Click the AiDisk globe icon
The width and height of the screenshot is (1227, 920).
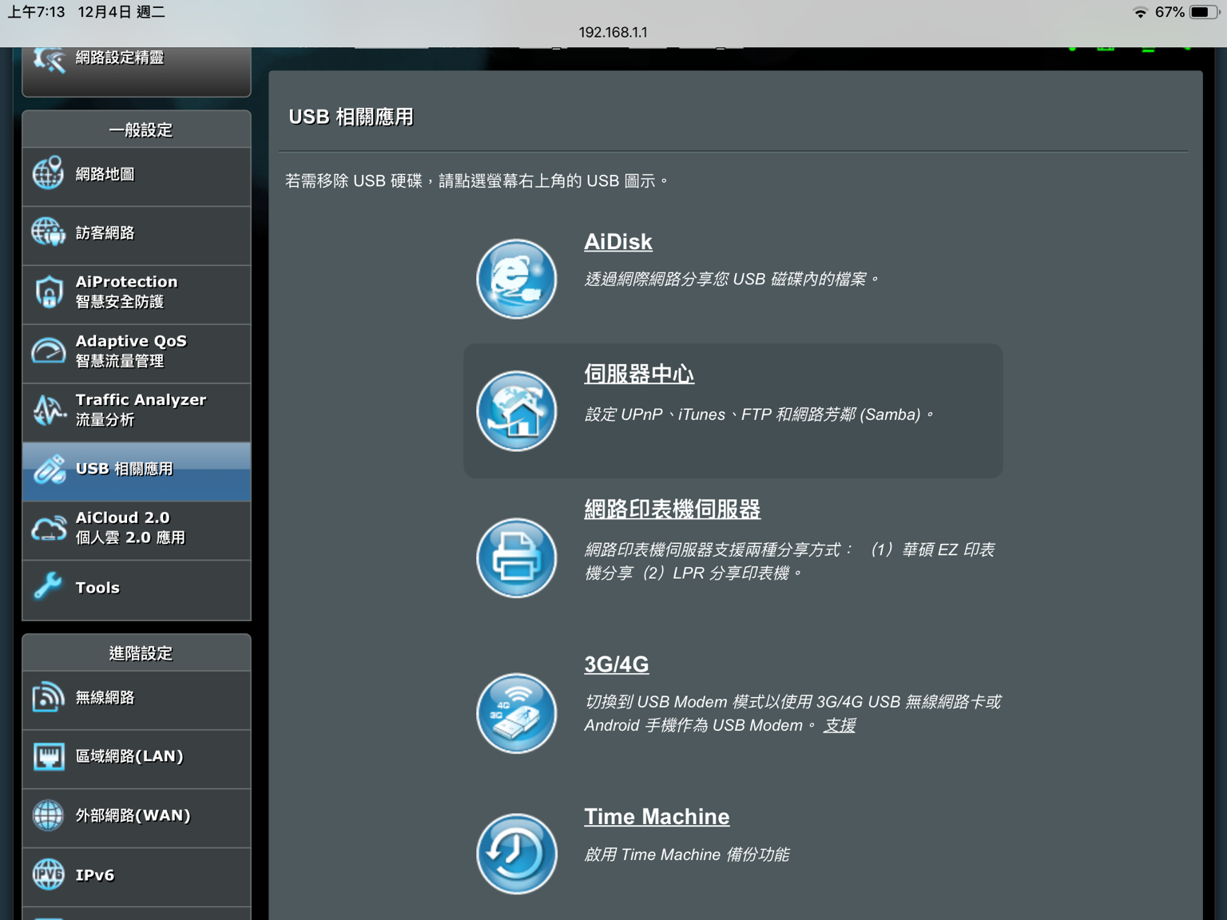pyautogui.click(x=516, y=279)
